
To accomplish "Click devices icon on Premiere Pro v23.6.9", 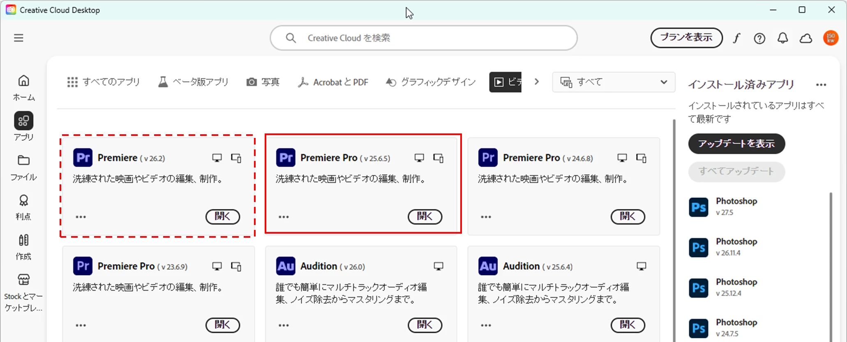I will coord(236,266).
